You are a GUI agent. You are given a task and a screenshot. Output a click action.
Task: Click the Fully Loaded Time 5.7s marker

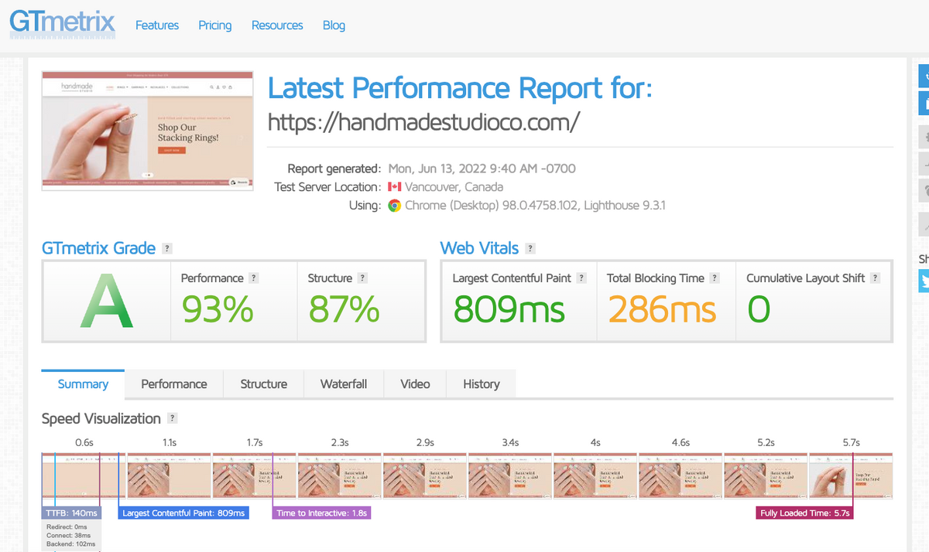(x=805, y=513)
